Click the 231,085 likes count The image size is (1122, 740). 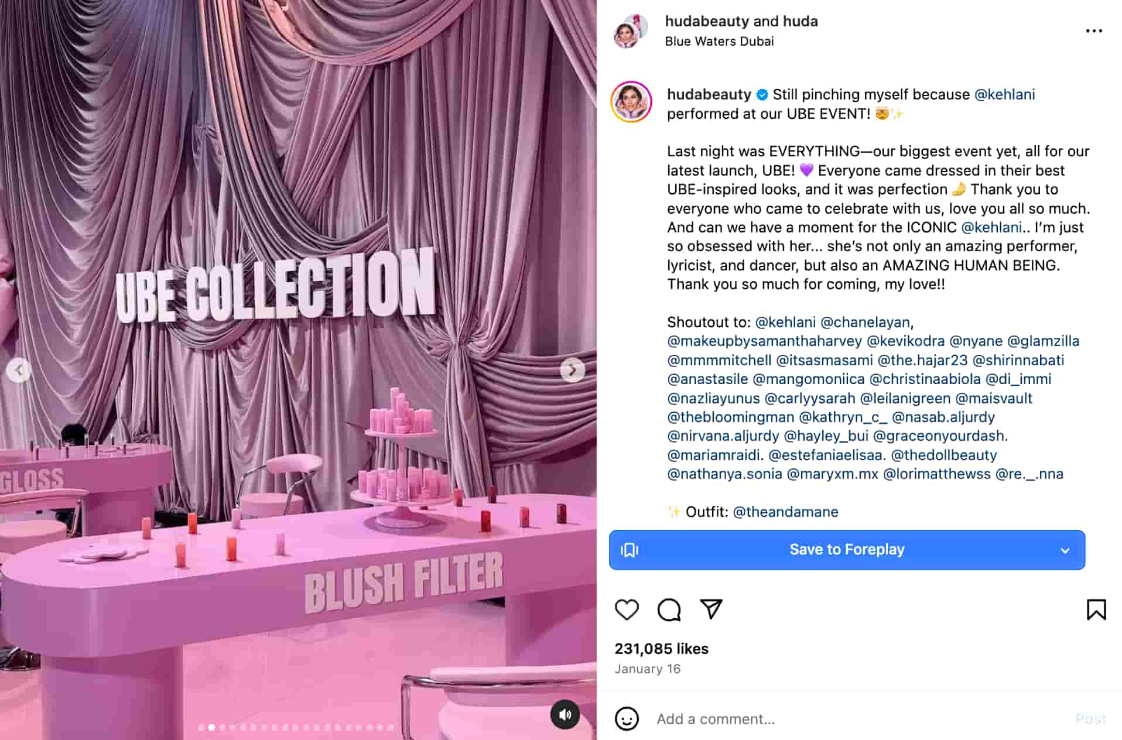click(x=661, y=648)
